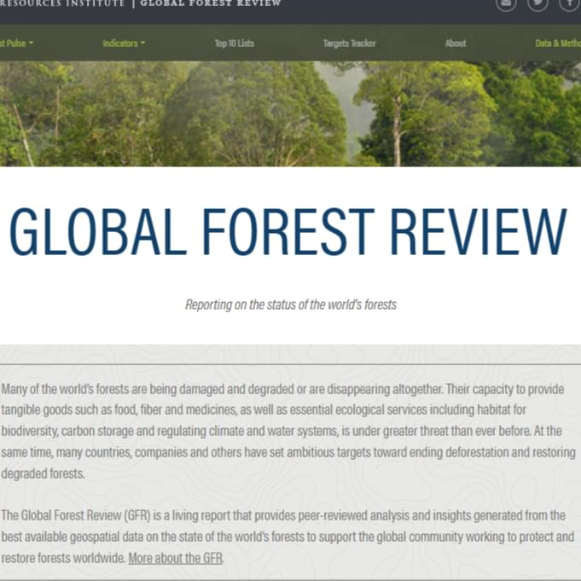This screenshot has height=581, width=581.
Task: Go to Top 10 Lists
Action: click(x=234, y=43)
